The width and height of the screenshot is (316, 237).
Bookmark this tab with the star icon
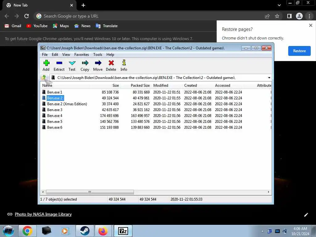click(277, 16)
